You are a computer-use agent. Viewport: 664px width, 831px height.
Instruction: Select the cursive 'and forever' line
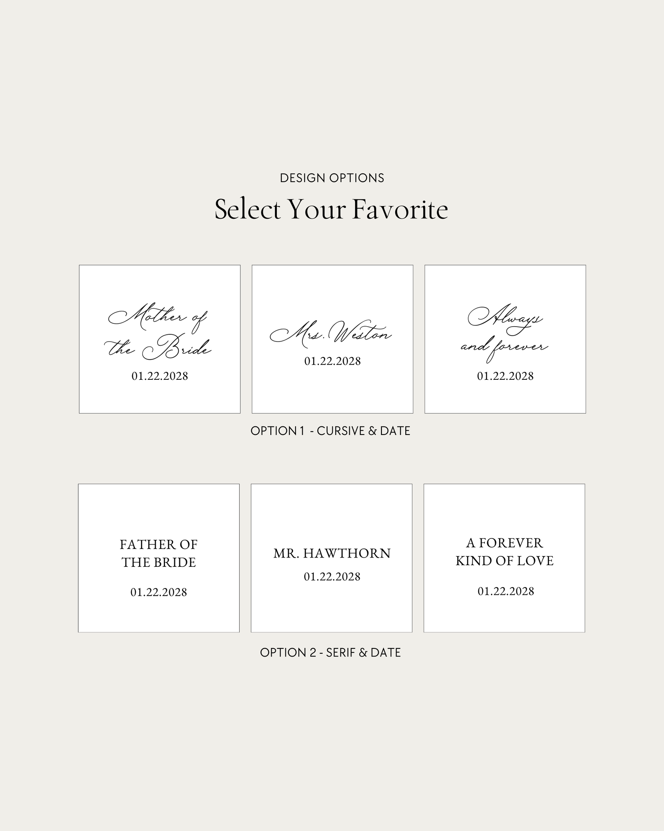(x=504, y=347)
